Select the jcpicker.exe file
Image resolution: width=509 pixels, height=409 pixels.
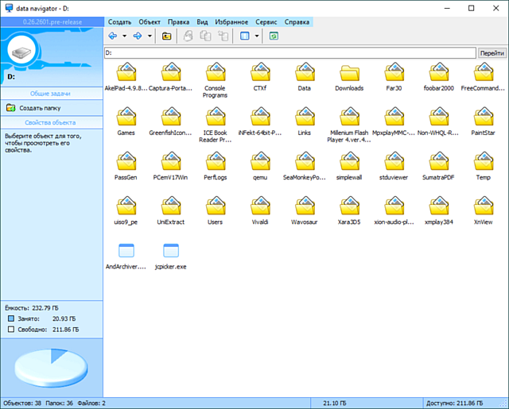[x=170, y=252]
